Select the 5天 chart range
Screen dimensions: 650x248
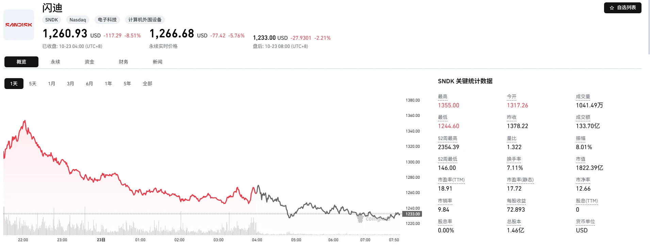coord(33,84)
